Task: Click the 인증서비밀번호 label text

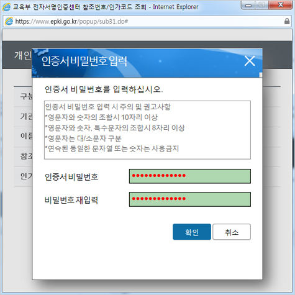Action: click(x=71, y=177)
